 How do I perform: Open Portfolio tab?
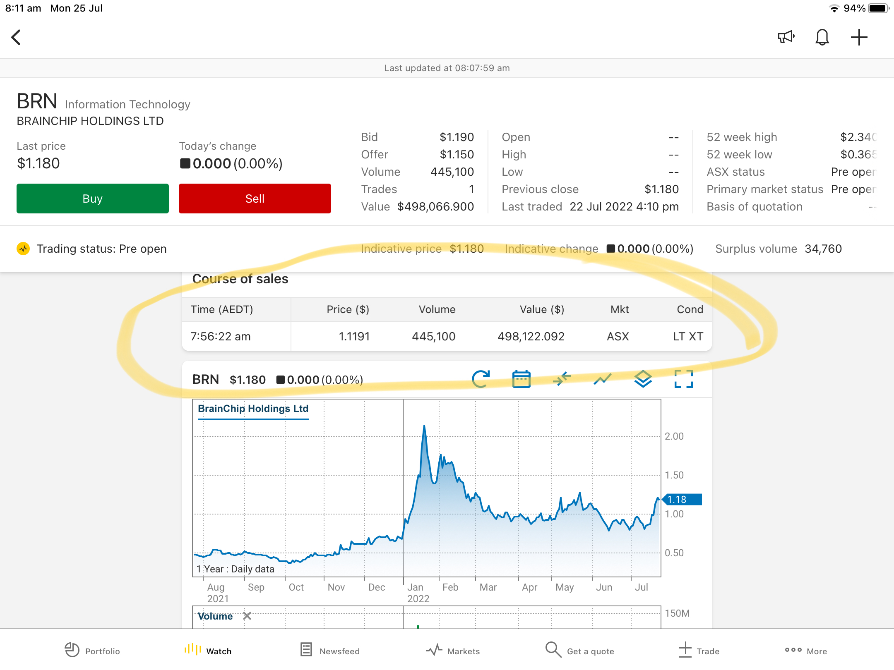coord(92,650)
